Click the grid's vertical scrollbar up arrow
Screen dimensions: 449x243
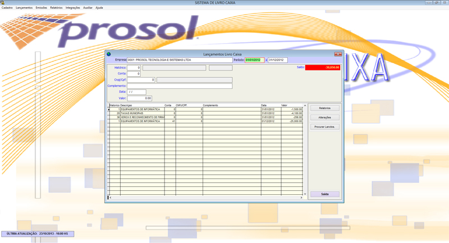pyautogui.click(x=305, y=106)
